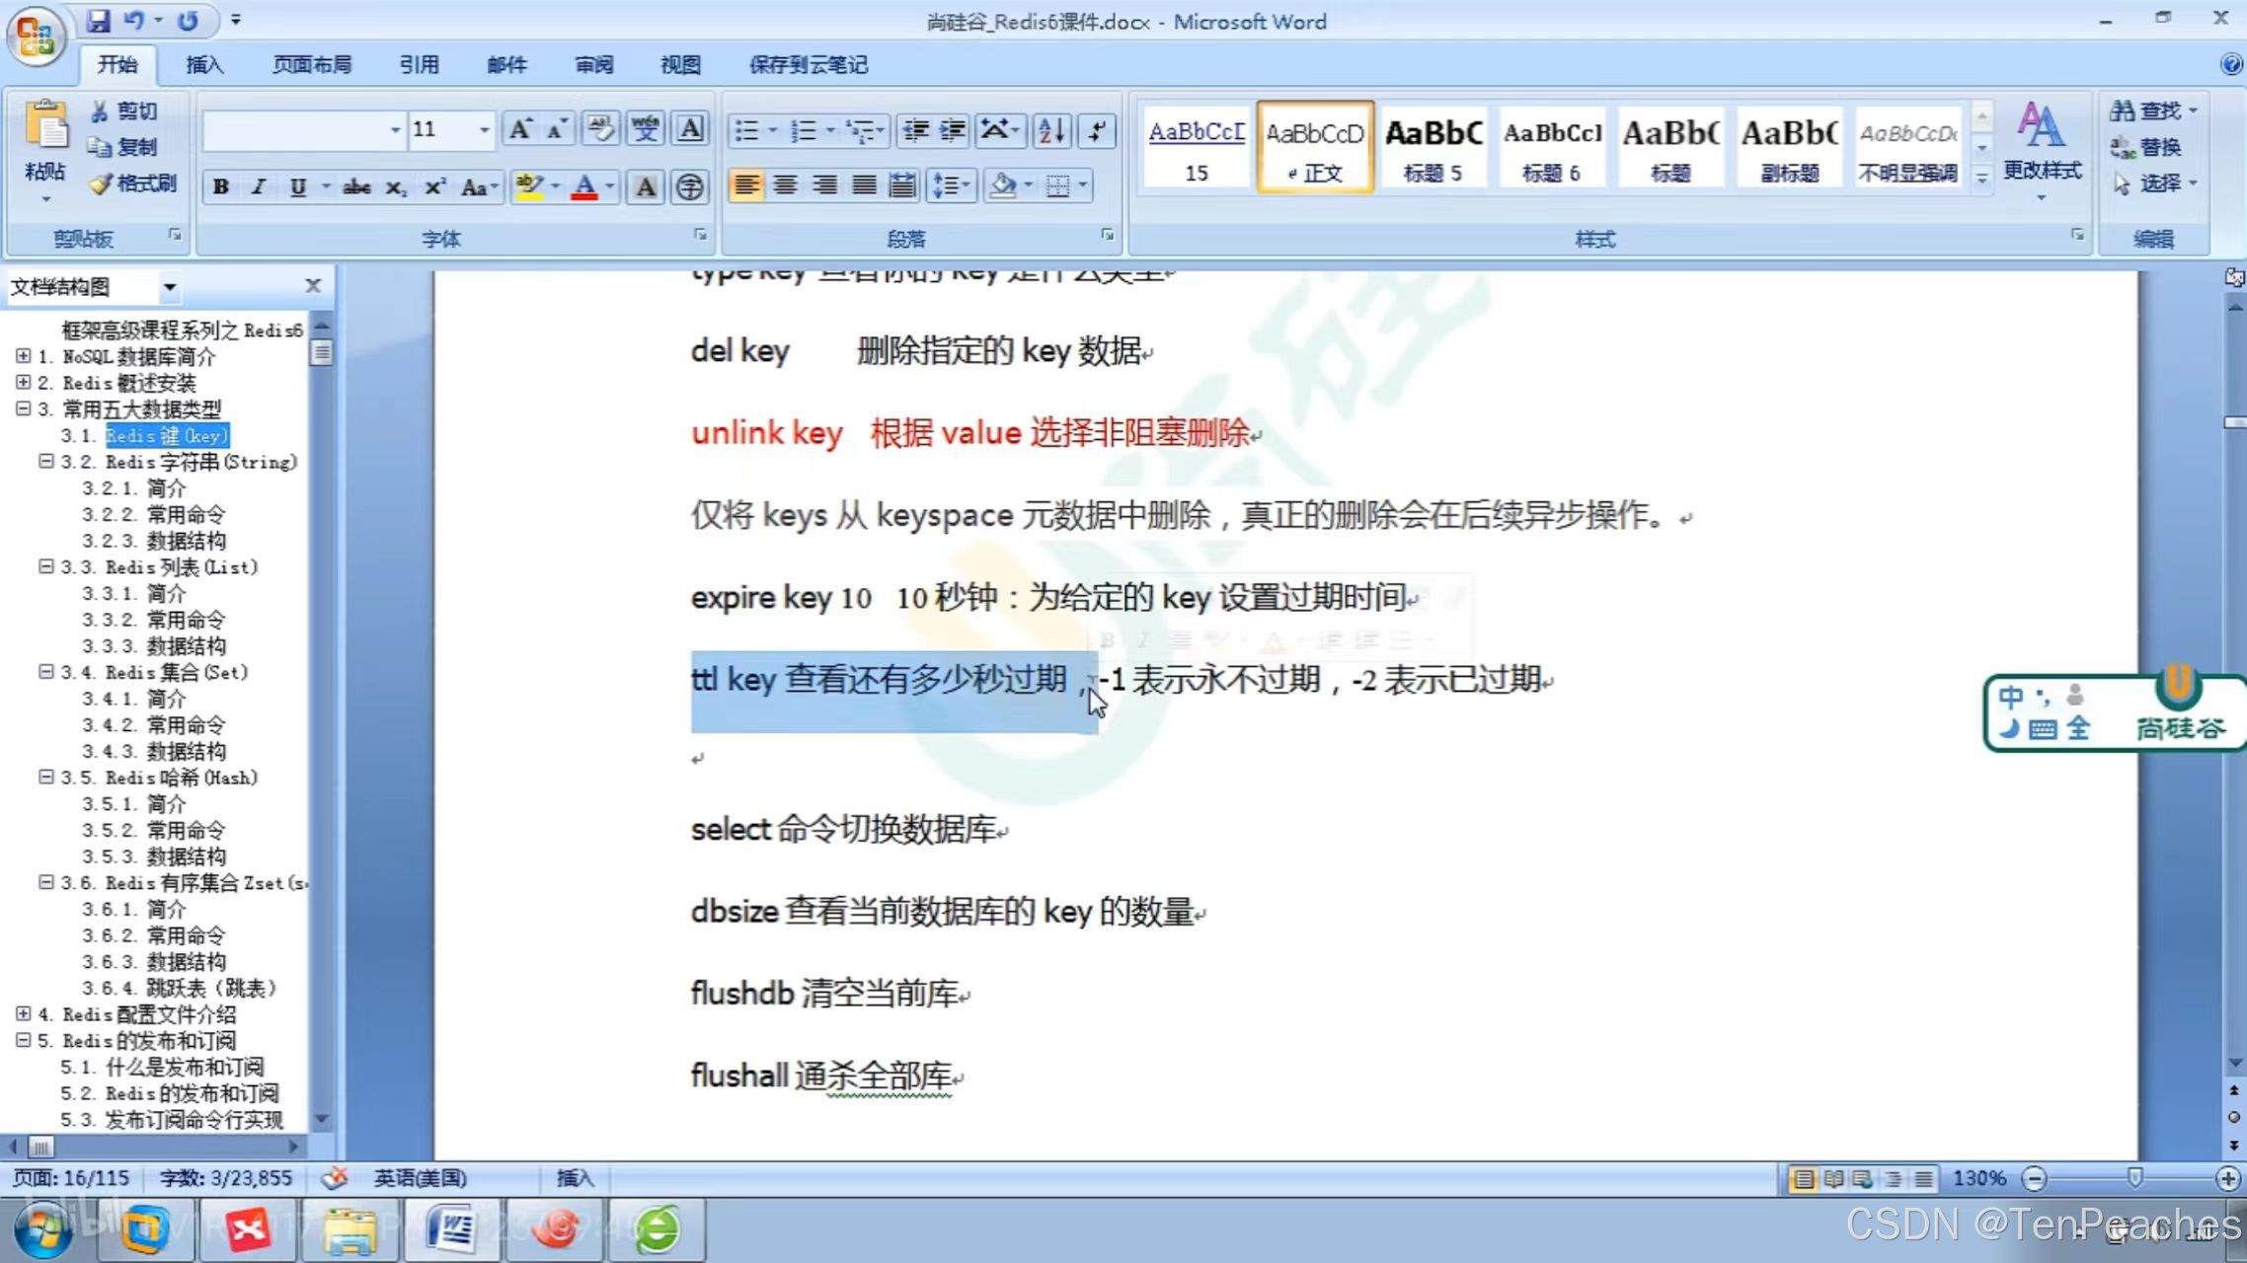Open the 审阅 ribbon tab
Viewport: 2247px width, 1263px height.
pos(593,65)
